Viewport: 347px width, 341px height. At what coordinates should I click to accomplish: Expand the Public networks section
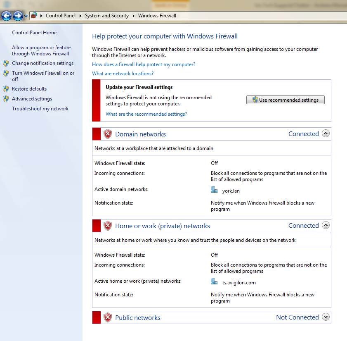pos(326,317)
